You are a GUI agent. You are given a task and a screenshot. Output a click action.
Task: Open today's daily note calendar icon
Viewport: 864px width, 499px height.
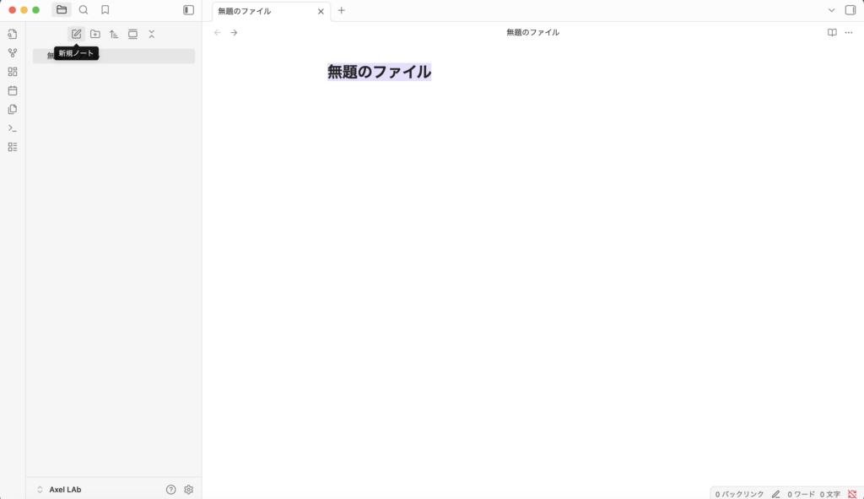point(13,90)
